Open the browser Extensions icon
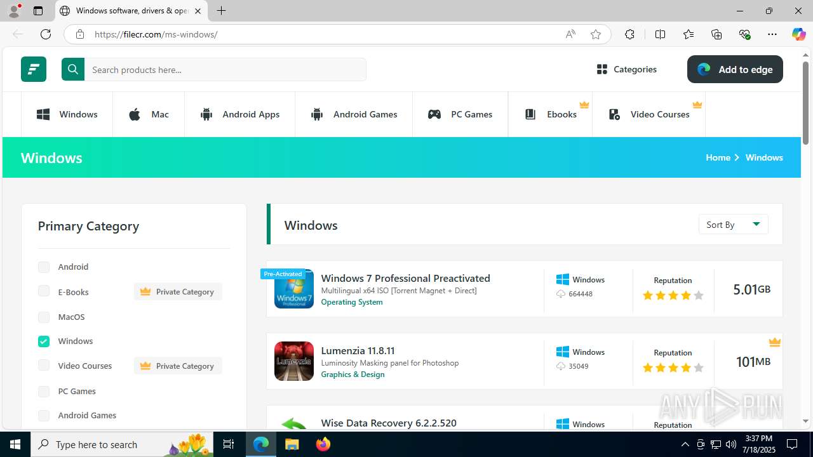The image size is (813, 457). (629, 34)
